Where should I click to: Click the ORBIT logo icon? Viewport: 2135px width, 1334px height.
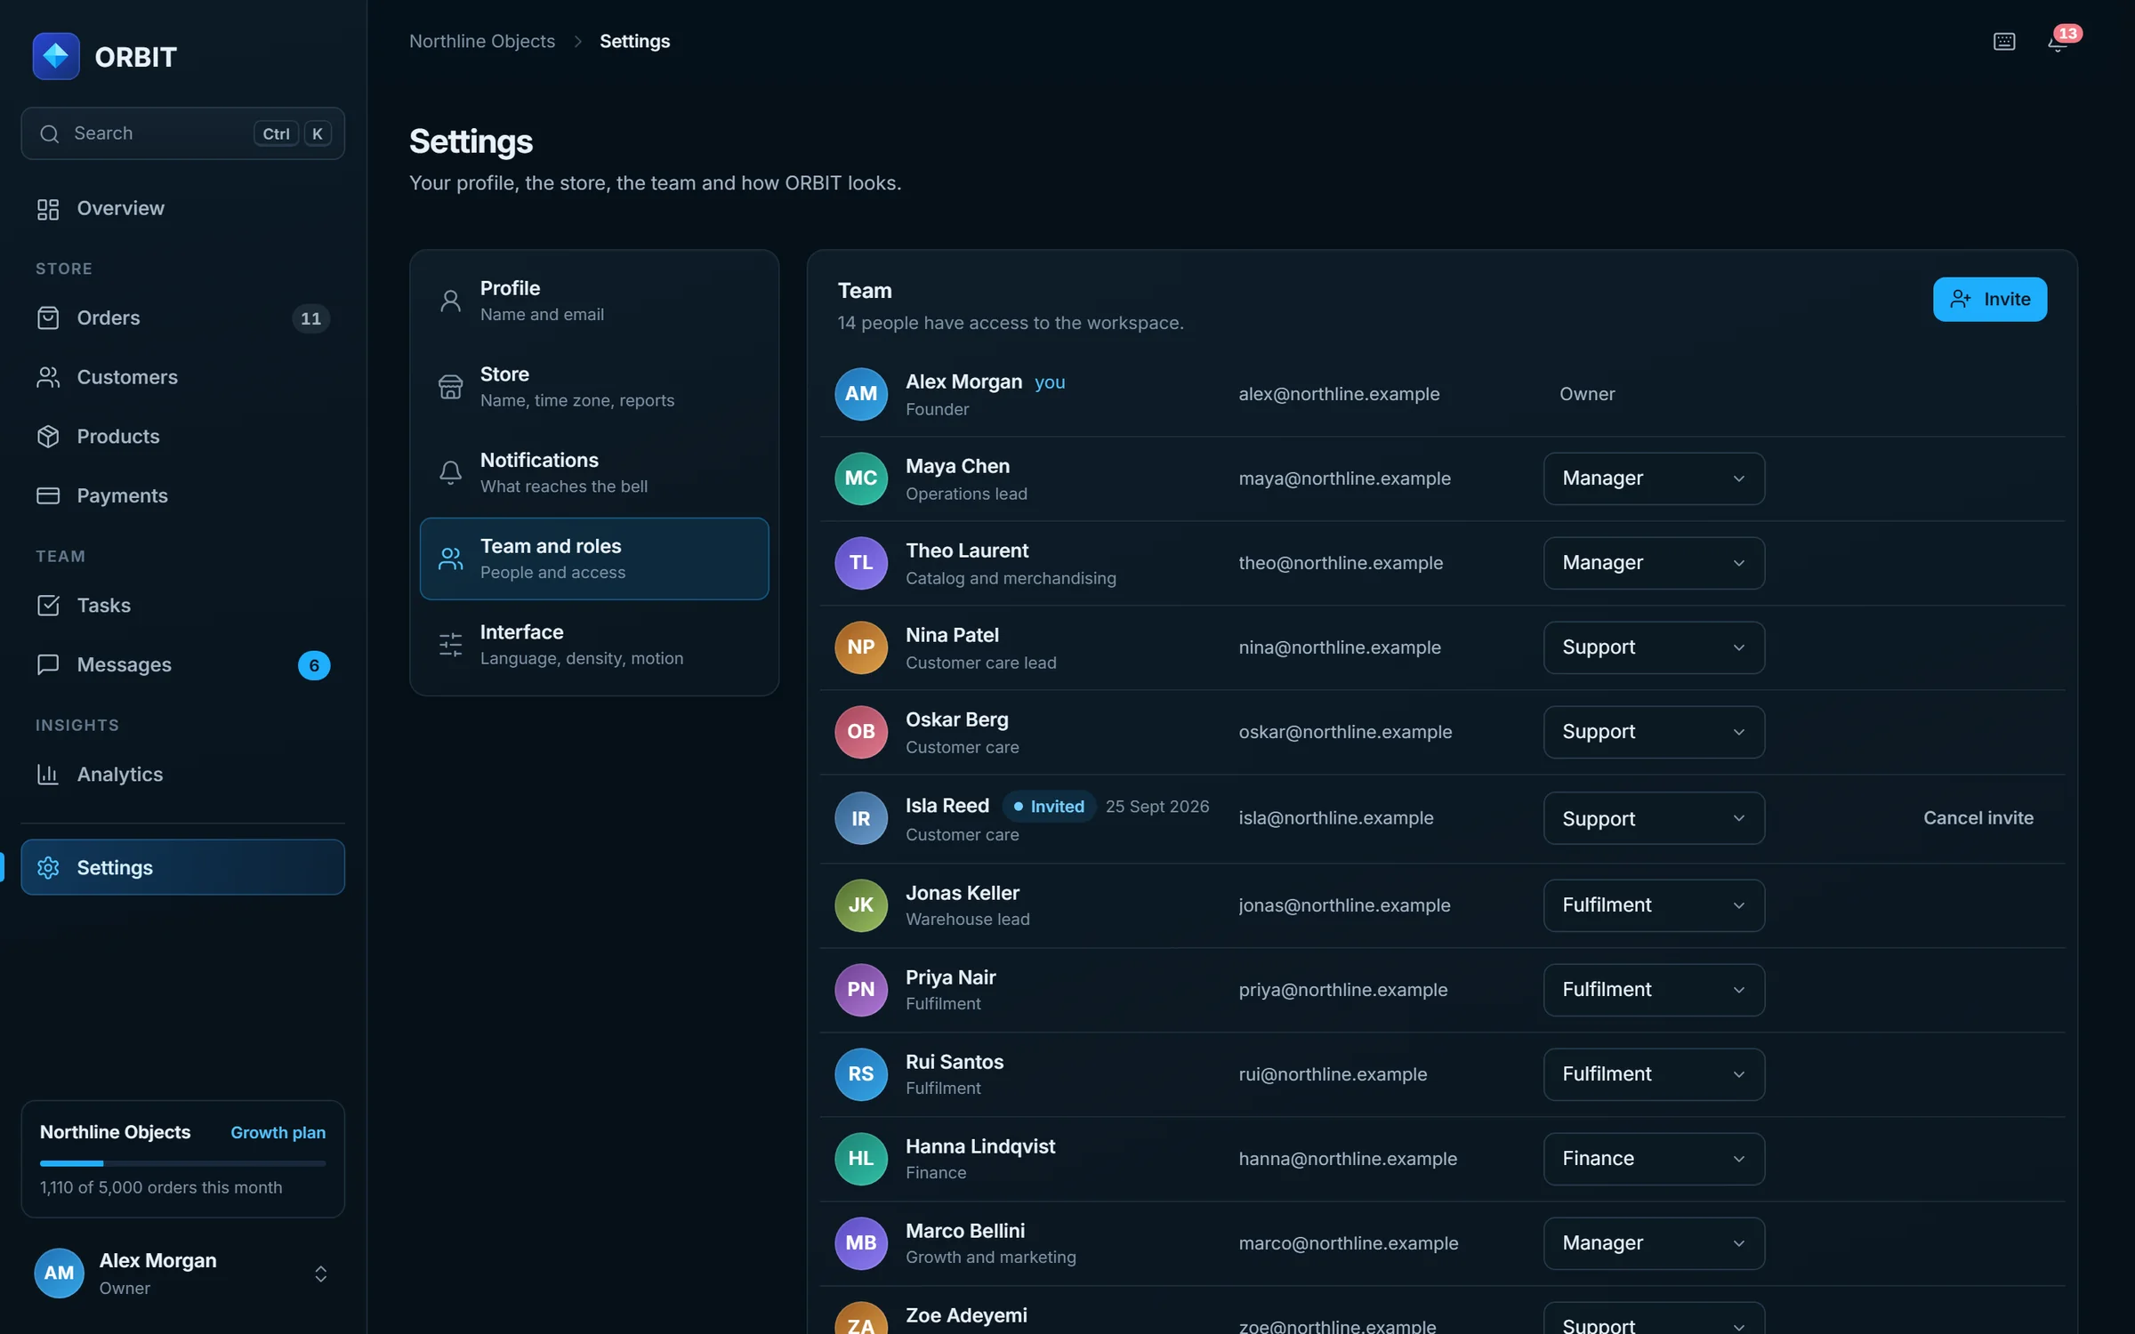click(x=56, y=56)
